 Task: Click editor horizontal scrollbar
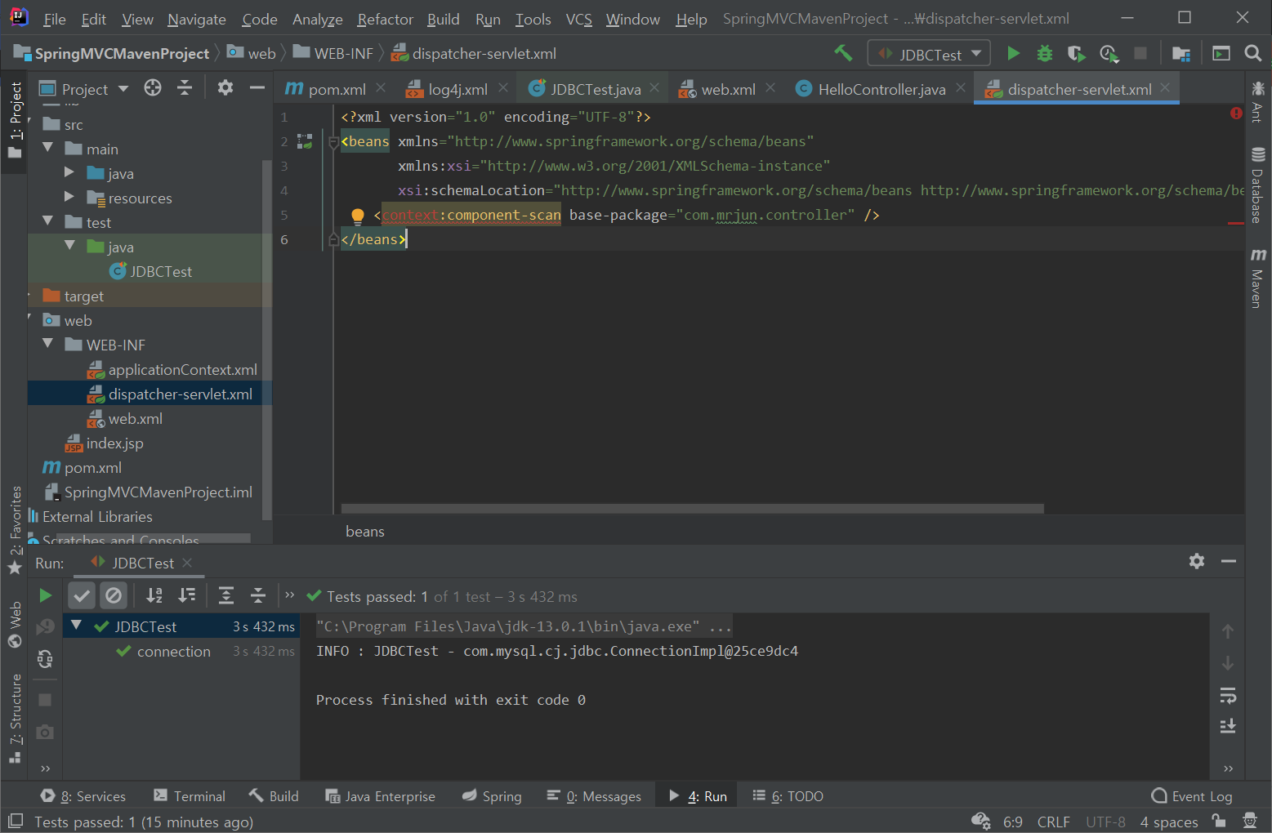[x=692, y=509]
